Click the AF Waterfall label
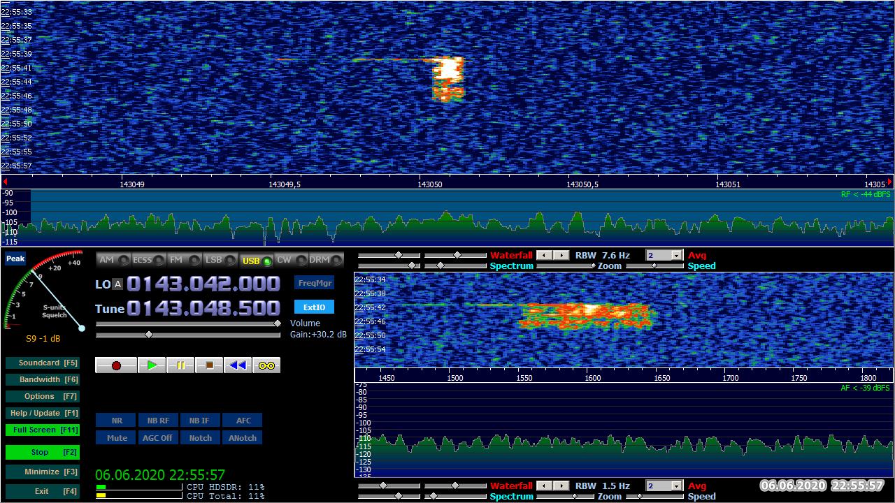 [511, 486]
